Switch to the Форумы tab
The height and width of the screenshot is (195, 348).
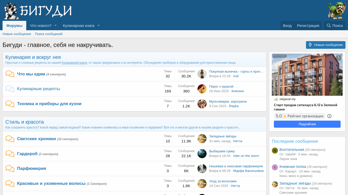(x=14, y=26)
